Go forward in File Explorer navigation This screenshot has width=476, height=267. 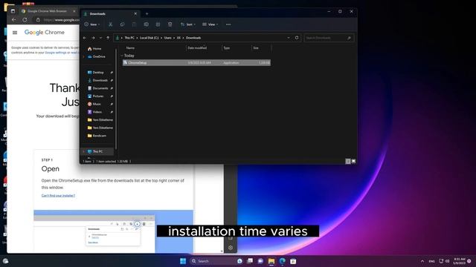coord(93,38)
